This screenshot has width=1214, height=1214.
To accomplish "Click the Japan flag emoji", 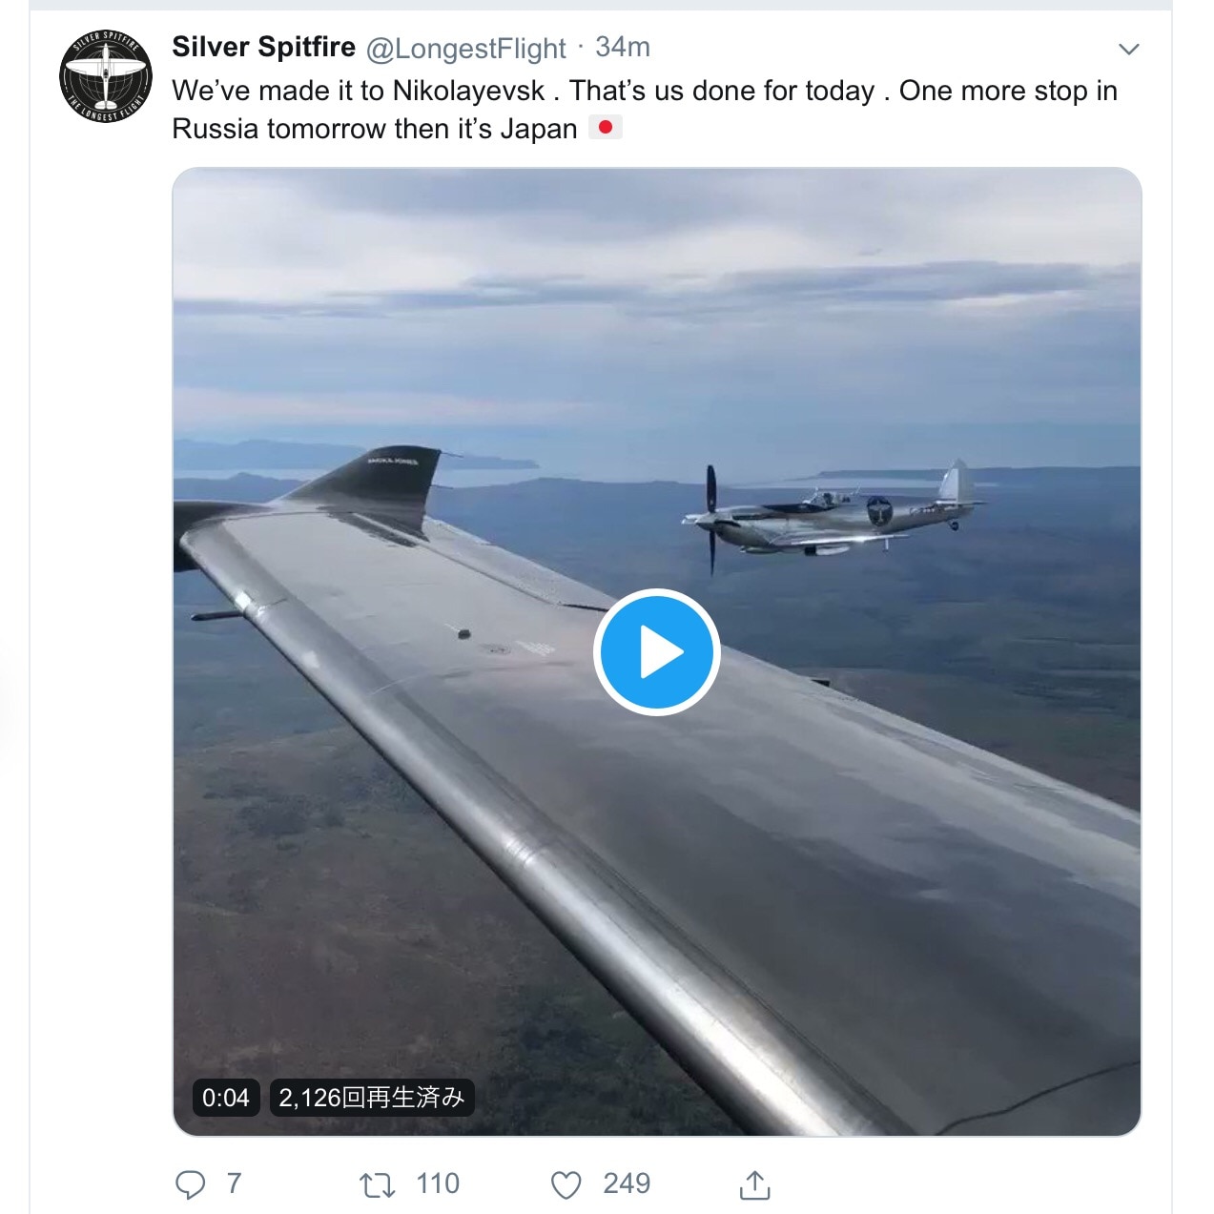I will point(605,128).
